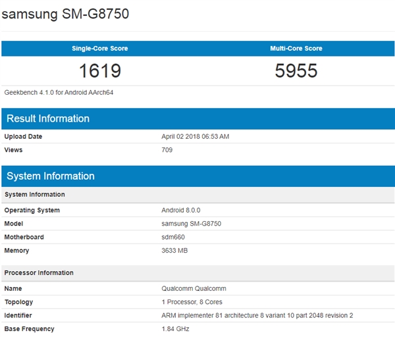The height and width of the screenshot is (337, 395).
Task: Click the Processor Information table subheading
Action: pyautogui.click(x=39, y=272)
